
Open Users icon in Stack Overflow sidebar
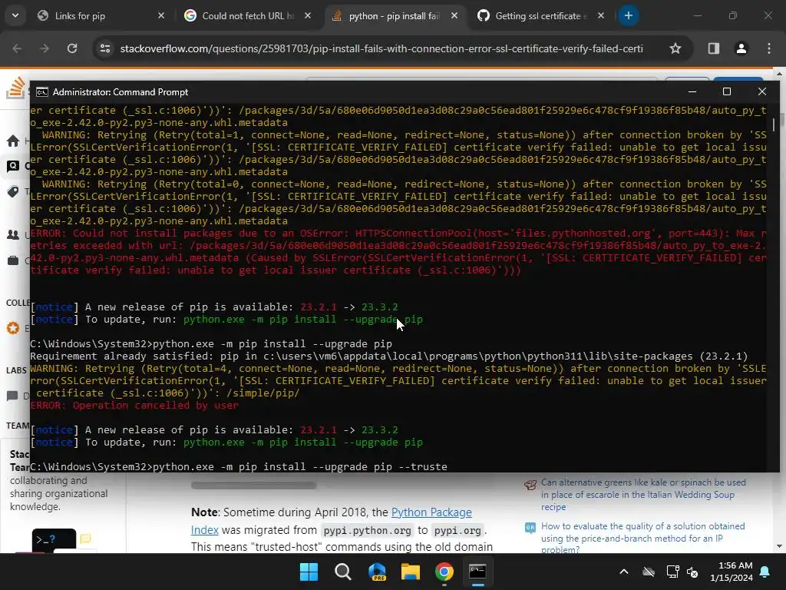coord(13,234)
